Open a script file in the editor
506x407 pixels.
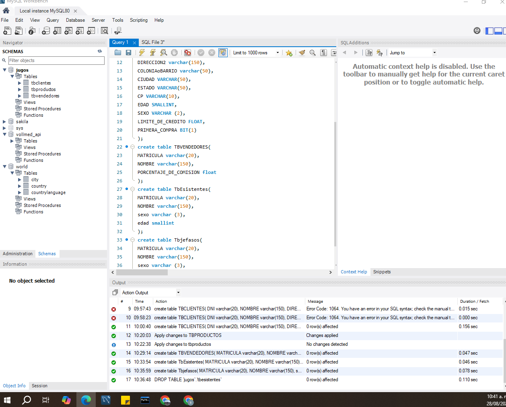118,53
